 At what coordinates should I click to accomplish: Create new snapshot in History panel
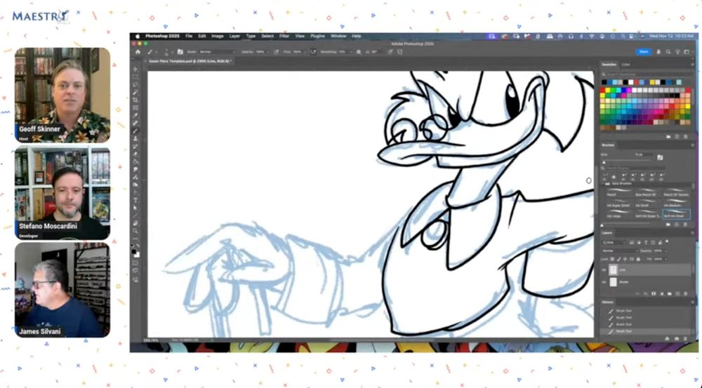677,339
